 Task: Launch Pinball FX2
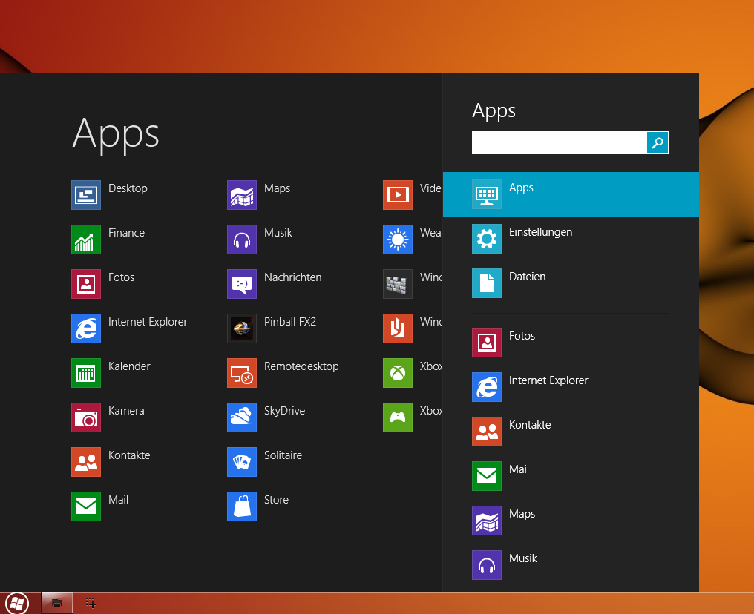(x=241, y=329)
